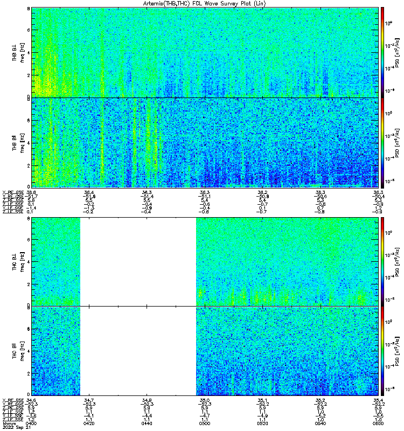This screenshot has width=404, height=431.
Task: Click the THC B-parallel freq [Hz] axis label
Action: point(23,351)
